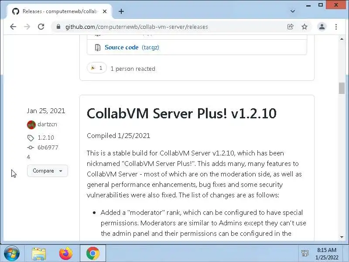Image resolution: width=349 pixels, height=262 pixels.
Task: Click the Jan 25, 2021 date text
Action: (46, 111)
